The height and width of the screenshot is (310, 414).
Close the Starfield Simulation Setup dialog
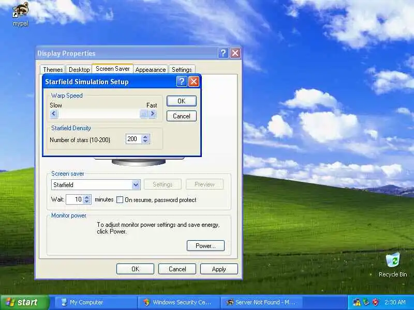point(194,82)
